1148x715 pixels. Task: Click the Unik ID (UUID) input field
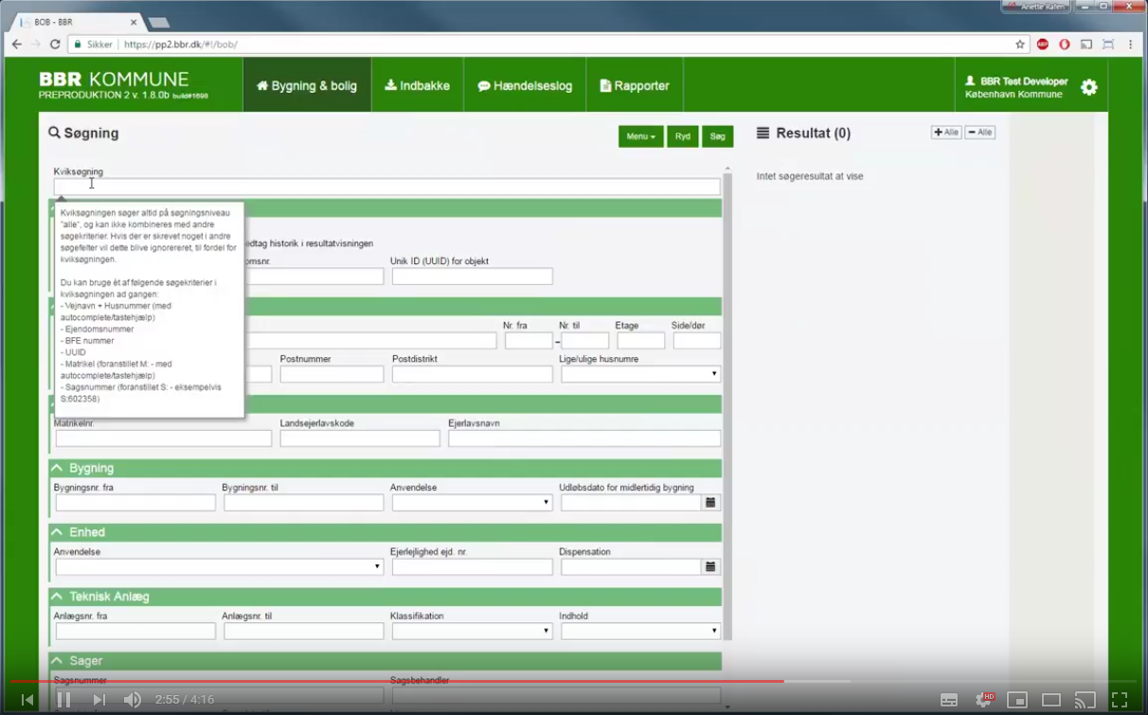pyautogui.click(x=472, y=277)
